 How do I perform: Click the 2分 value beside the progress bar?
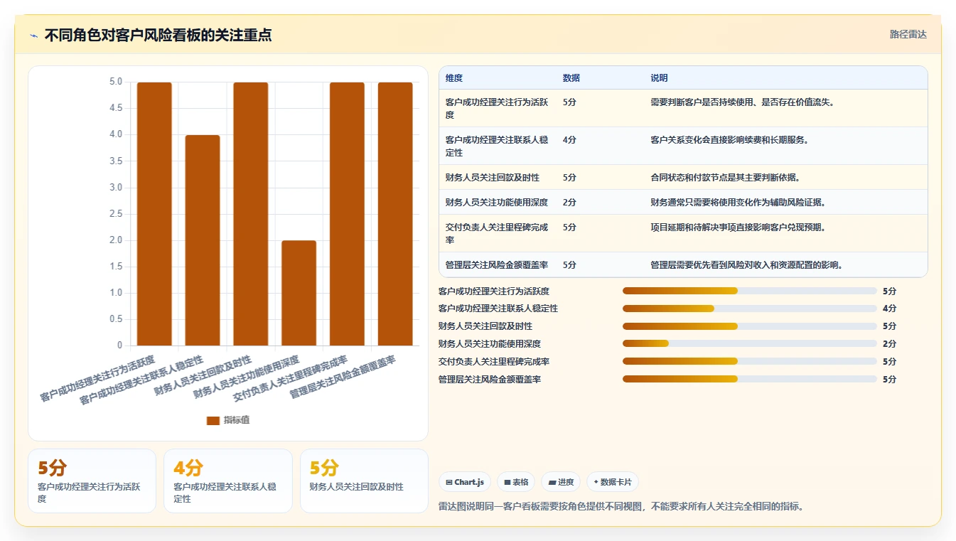(889, 344)
